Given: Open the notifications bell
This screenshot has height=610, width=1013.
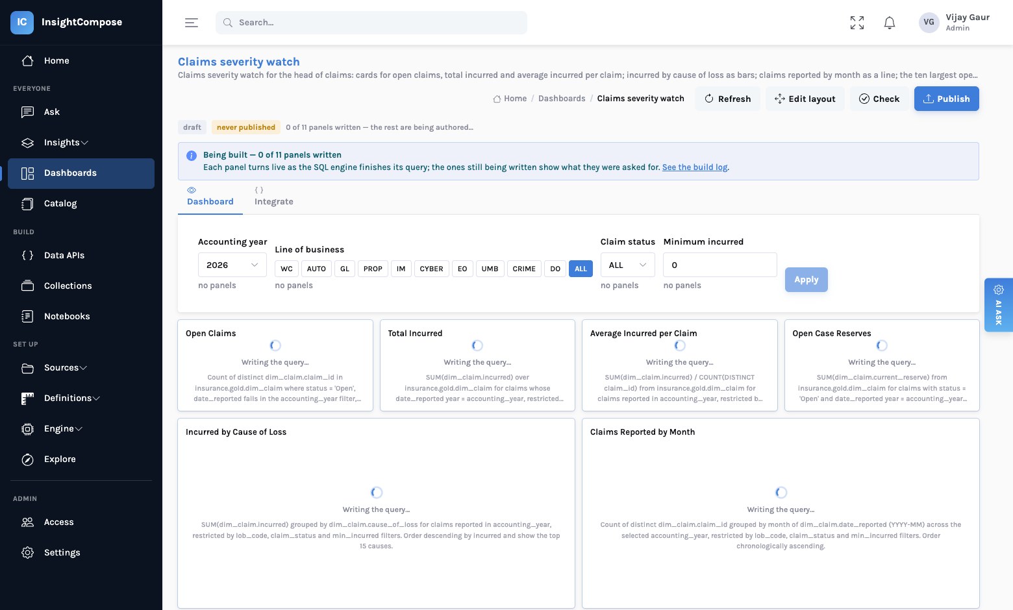Looking at the screenshot, I should tap(890, 23).
